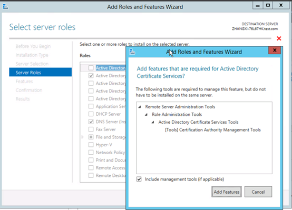
Task: Select Certification Authority Management Tools item
Action: (x=213, y=130)
